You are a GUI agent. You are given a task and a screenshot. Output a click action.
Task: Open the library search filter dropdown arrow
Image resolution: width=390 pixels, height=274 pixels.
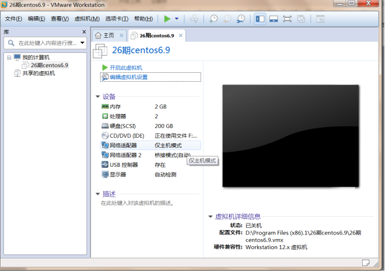coord(82,43)
